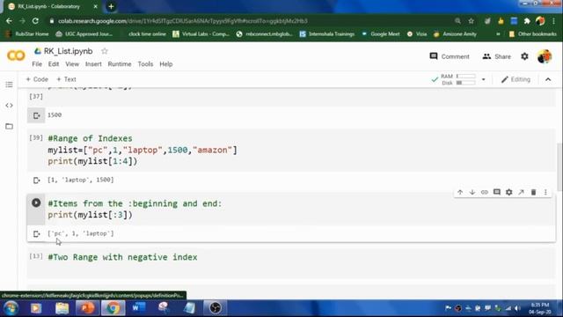Open the Edit menu
Viewport: 563px width, 317px height.
tap(54, 64)
